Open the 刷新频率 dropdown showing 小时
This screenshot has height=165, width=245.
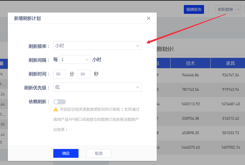97,46
